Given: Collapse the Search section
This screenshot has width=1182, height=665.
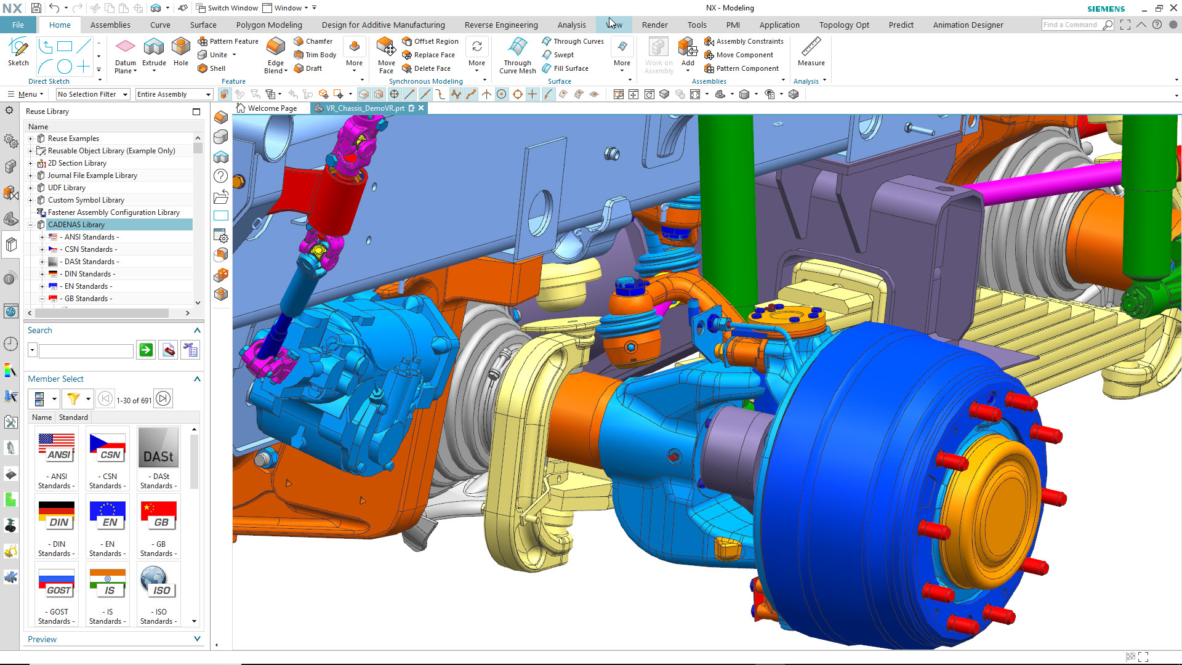Looking at the screenshot, I should point(197,331).
